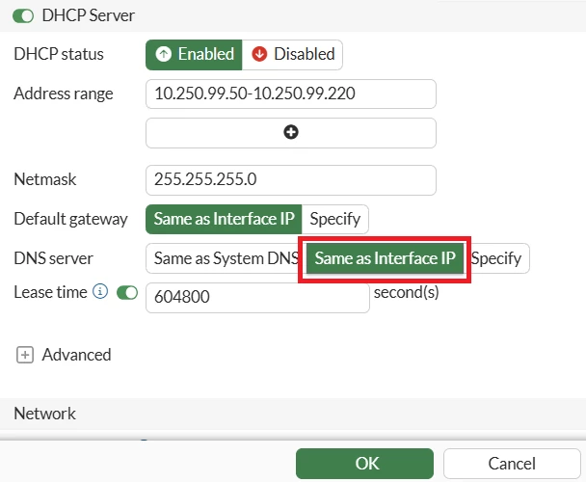
Task: Set DHCP status to Enabled
Action: coord(194,55)
